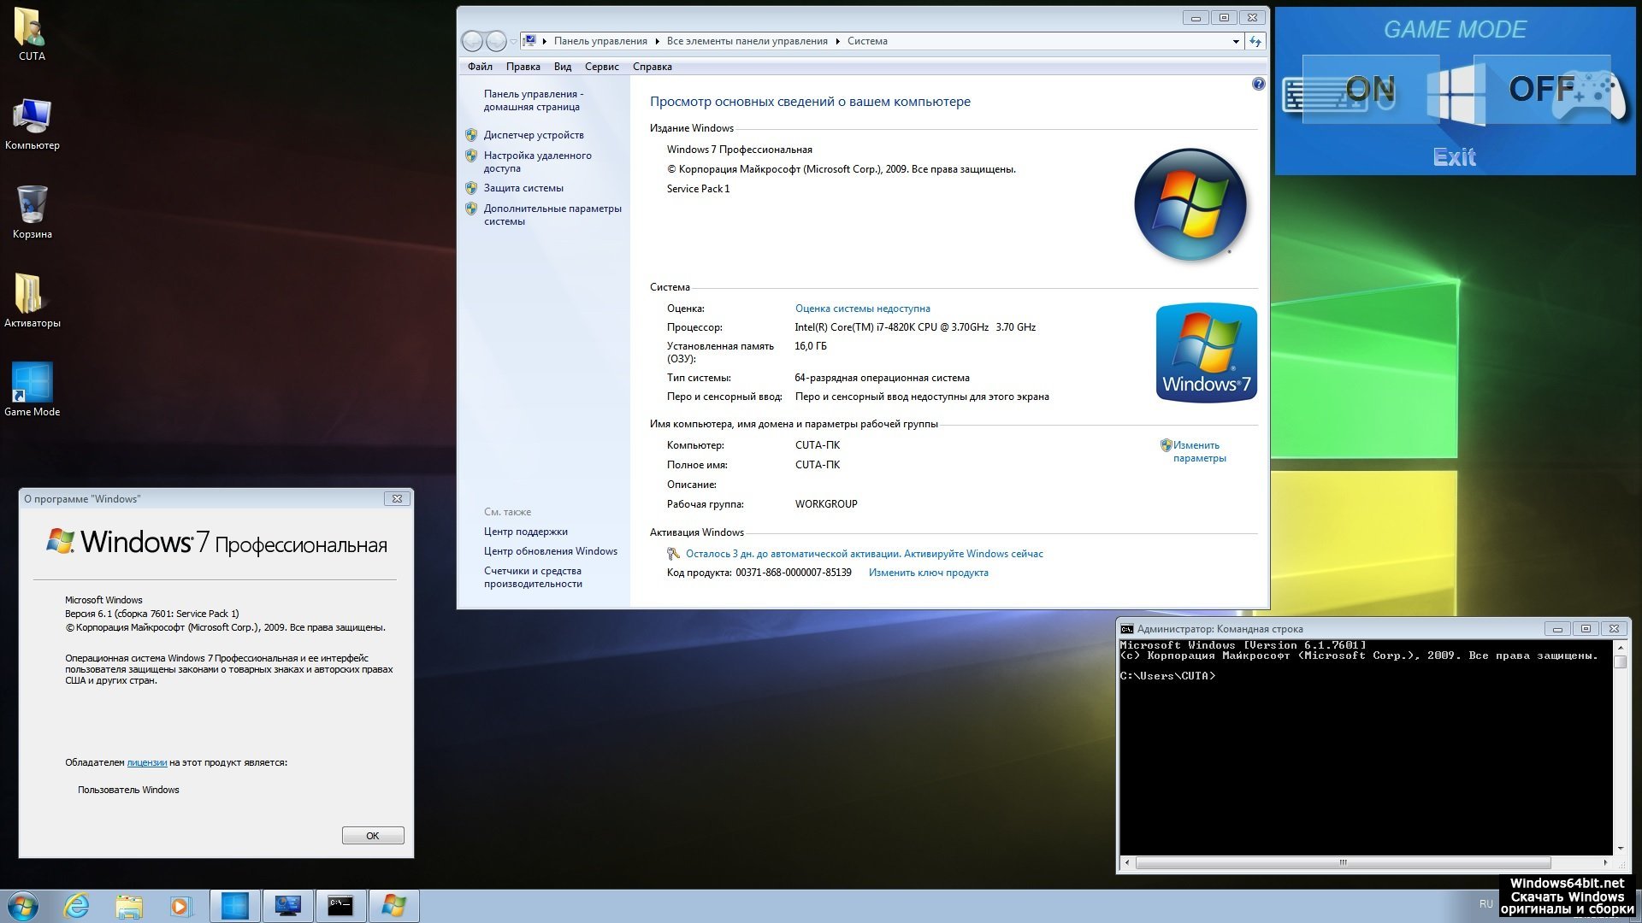Image resolution: width=1642 pixels, height=923 pixels.
Task: Open the Компьютер desktop icon
Action: (x=32, y=116)
